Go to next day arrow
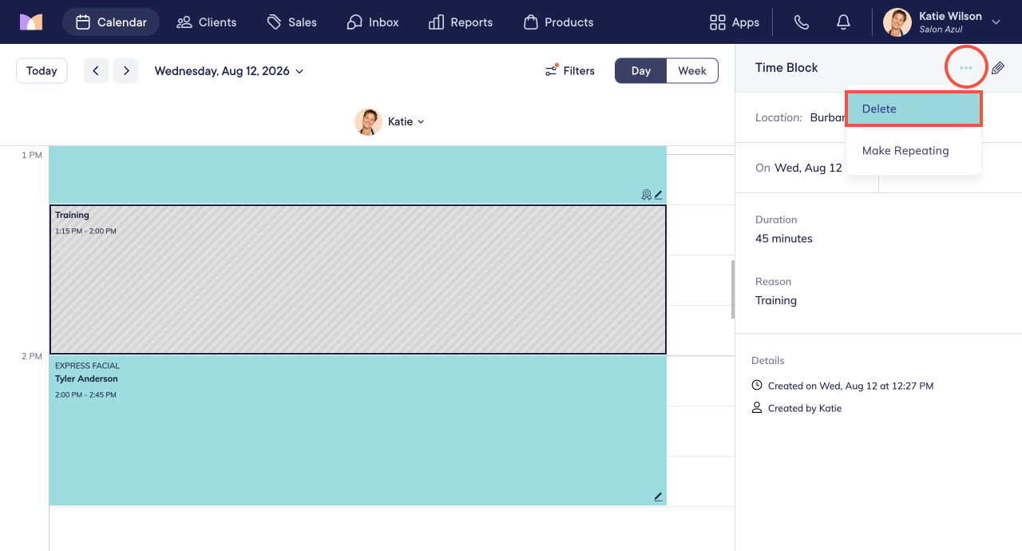 tap(126, 70)
